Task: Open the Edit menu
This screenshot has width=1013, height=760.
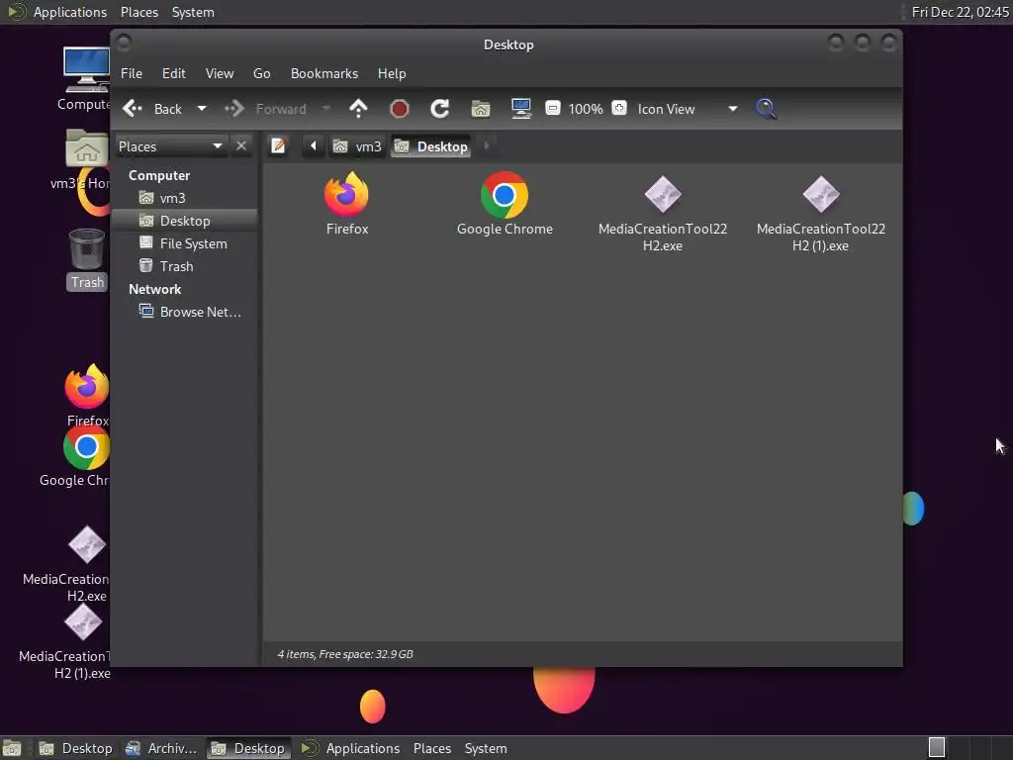Action: click(x=174, y=73)
